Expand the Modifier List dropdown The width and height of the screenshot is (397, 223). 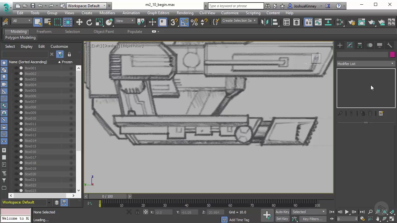point(366,64)
